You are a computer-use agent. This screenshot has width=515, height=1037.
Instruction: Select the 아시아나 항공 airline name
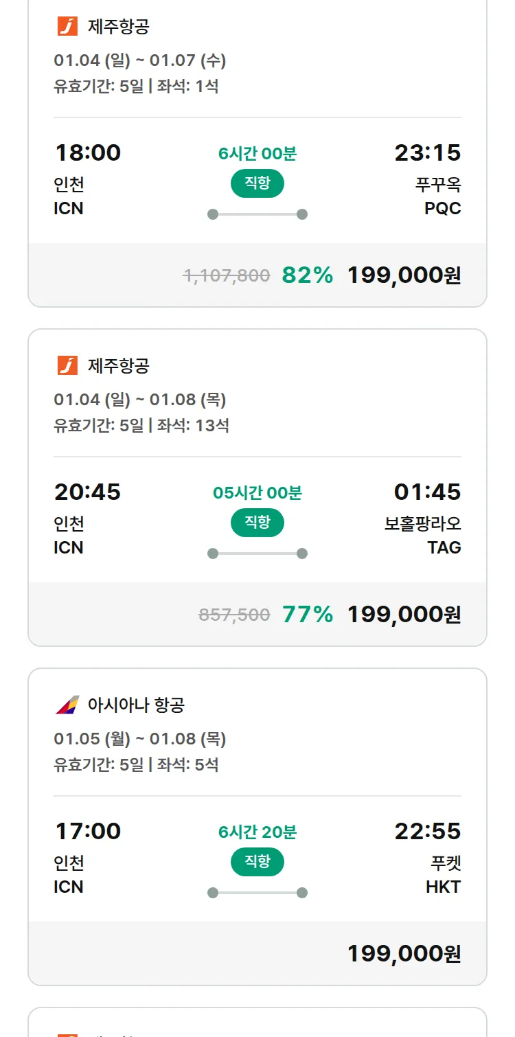tap(136, 705)
